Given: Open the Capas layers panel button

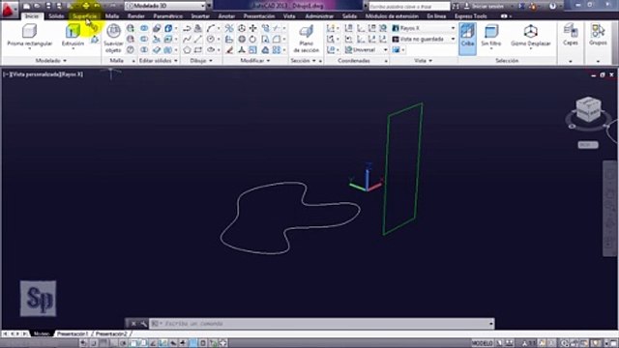Looking at the screenshot, I should 571,35.
